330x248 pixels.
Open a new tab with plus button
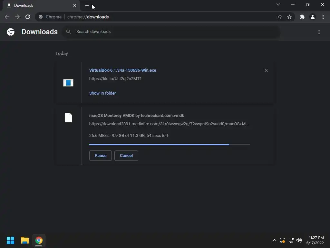point(87,5)
